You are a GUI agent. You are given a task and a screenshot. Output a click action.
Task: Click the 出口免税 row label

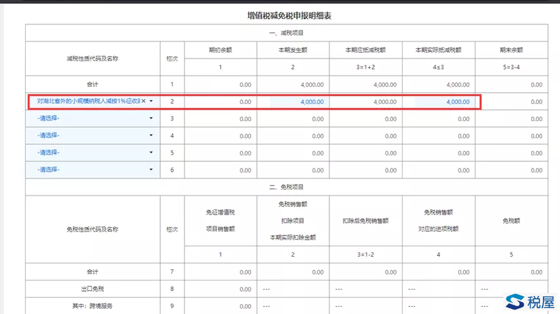92,289
